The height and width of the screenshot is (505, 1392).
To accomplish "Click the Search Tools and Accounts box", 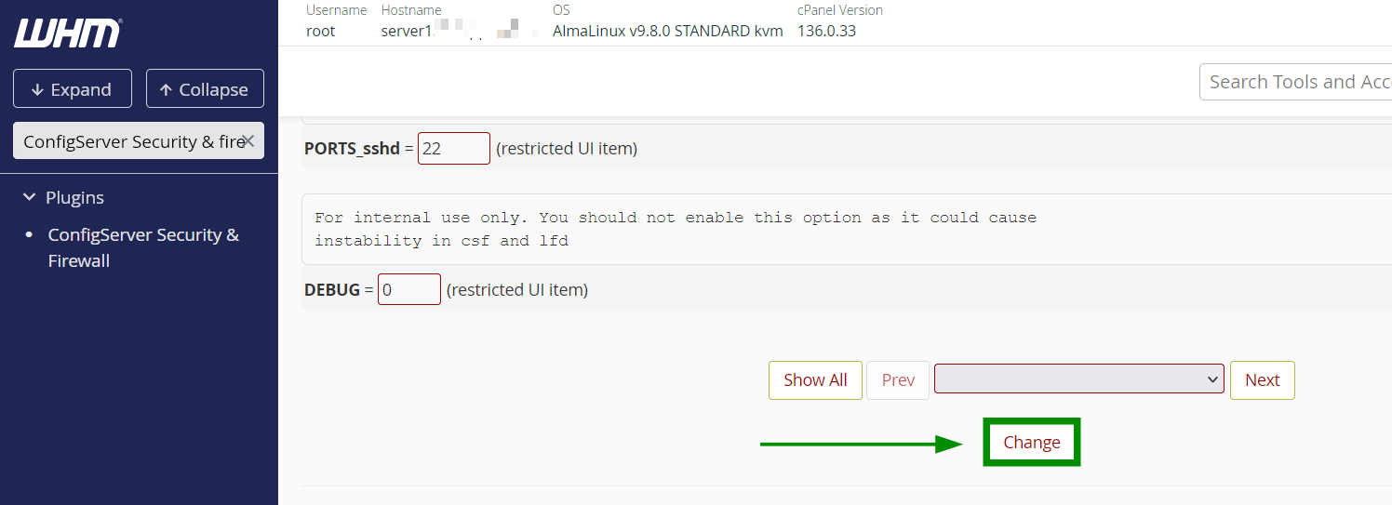I will pyautogui.click(x=1295, y=82).
